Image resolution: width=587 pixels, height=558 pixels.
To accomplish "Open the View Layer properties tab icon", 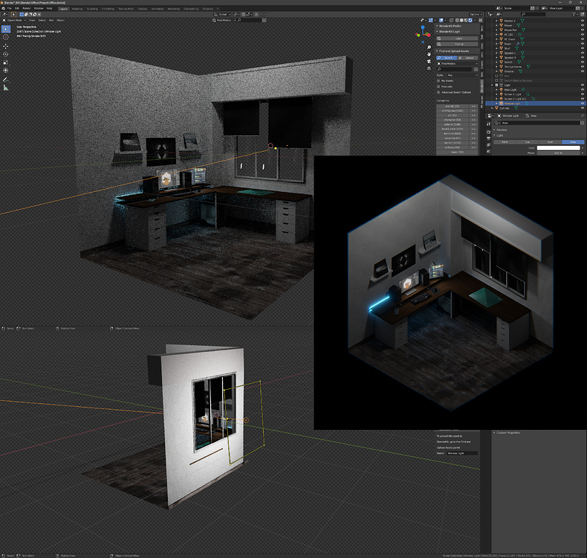I will (488, 145).
